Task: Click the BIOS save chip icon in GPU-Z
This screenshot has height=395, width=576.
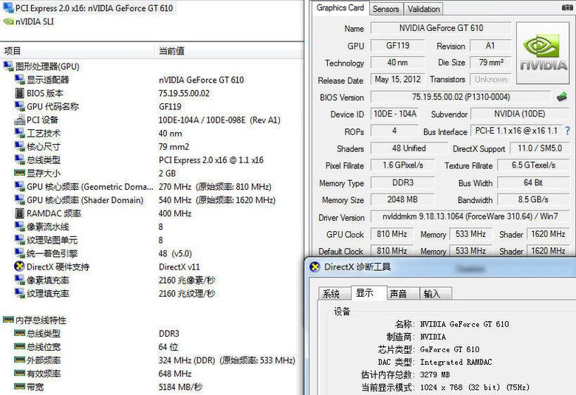Action: click(x=562, y=97)
